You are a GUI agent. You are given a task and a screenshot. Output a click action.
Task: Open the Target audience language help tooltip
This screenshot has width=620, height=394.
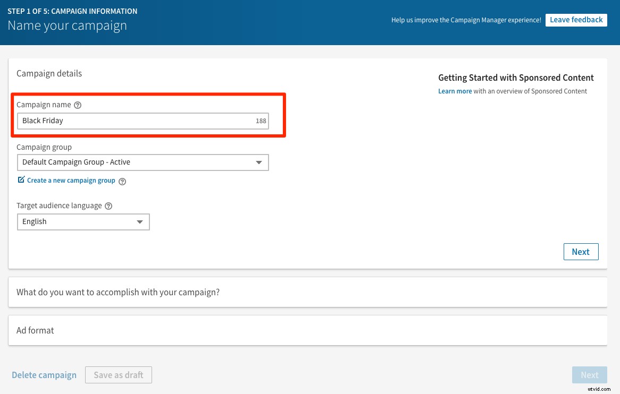(x=108, y=205)
